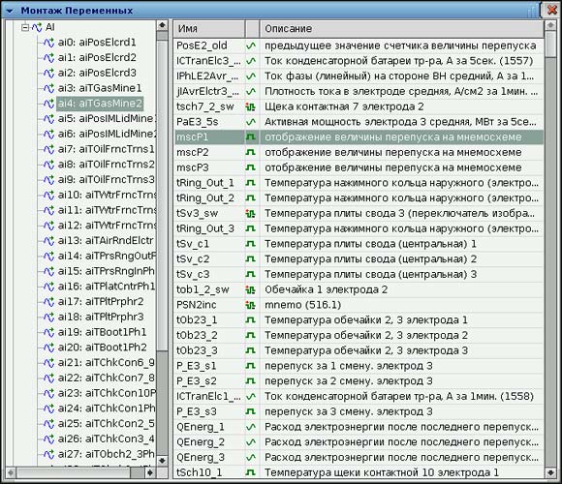Click the wave icon of ai13: aiTAirRndElctr

(48, 241)
